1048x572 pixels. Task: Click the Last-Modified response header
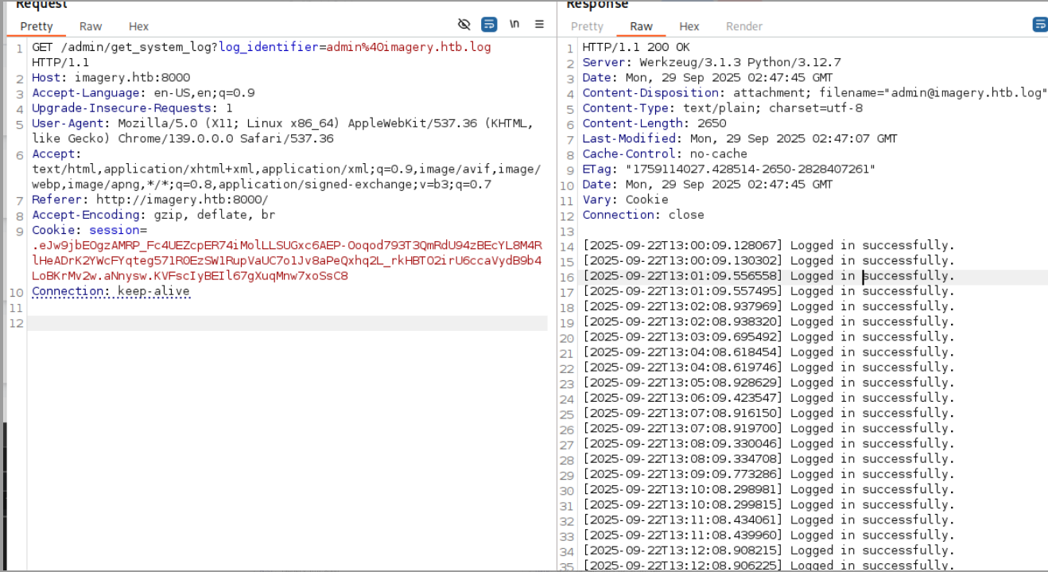(739, 138)
